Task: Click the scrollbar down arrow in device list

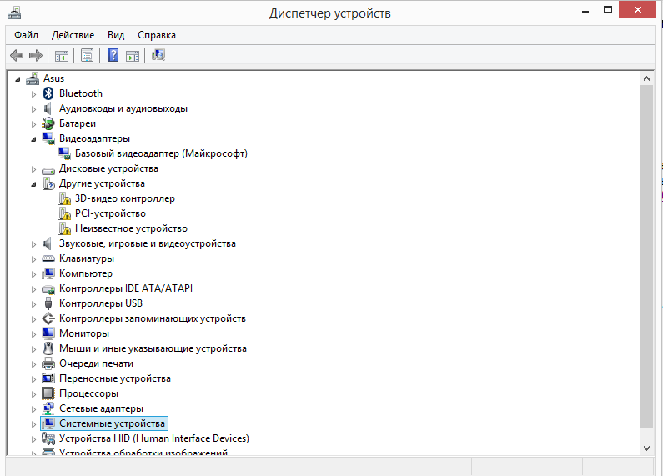Action: tap(647, 448)
